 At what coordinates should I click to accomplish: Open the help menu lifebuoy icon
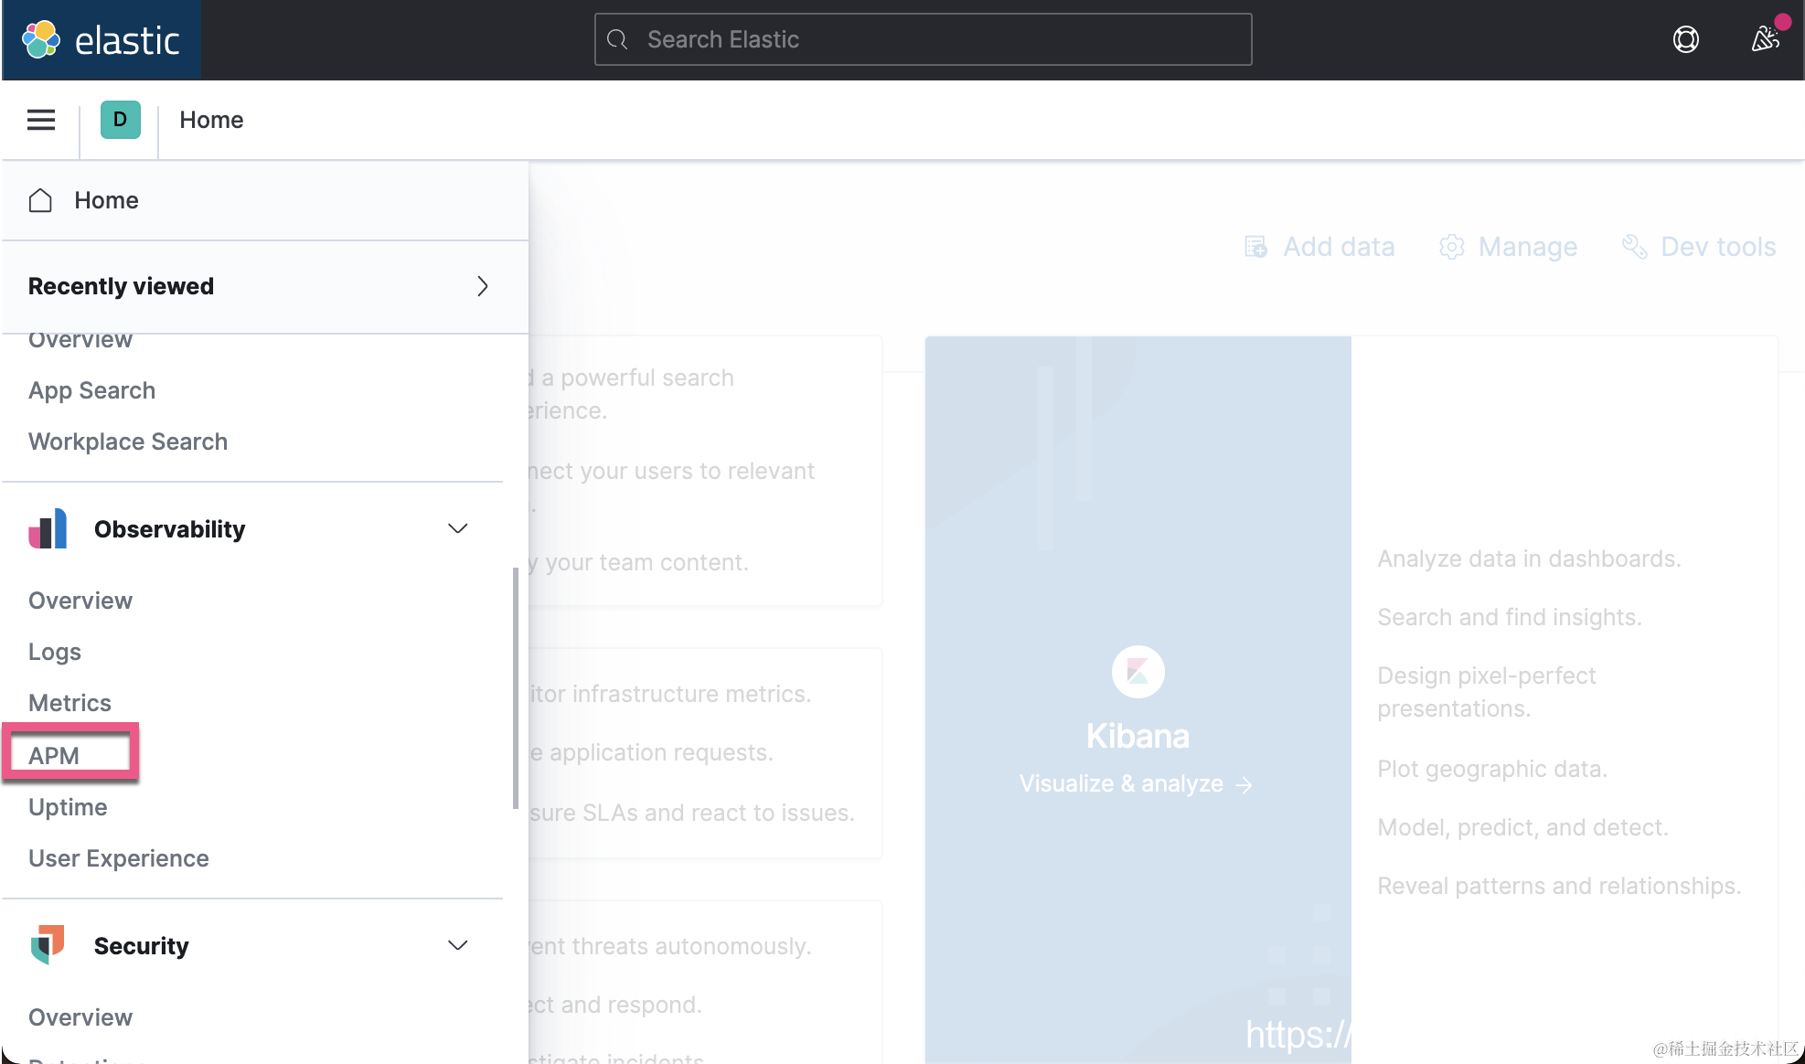pos(1685,39)
